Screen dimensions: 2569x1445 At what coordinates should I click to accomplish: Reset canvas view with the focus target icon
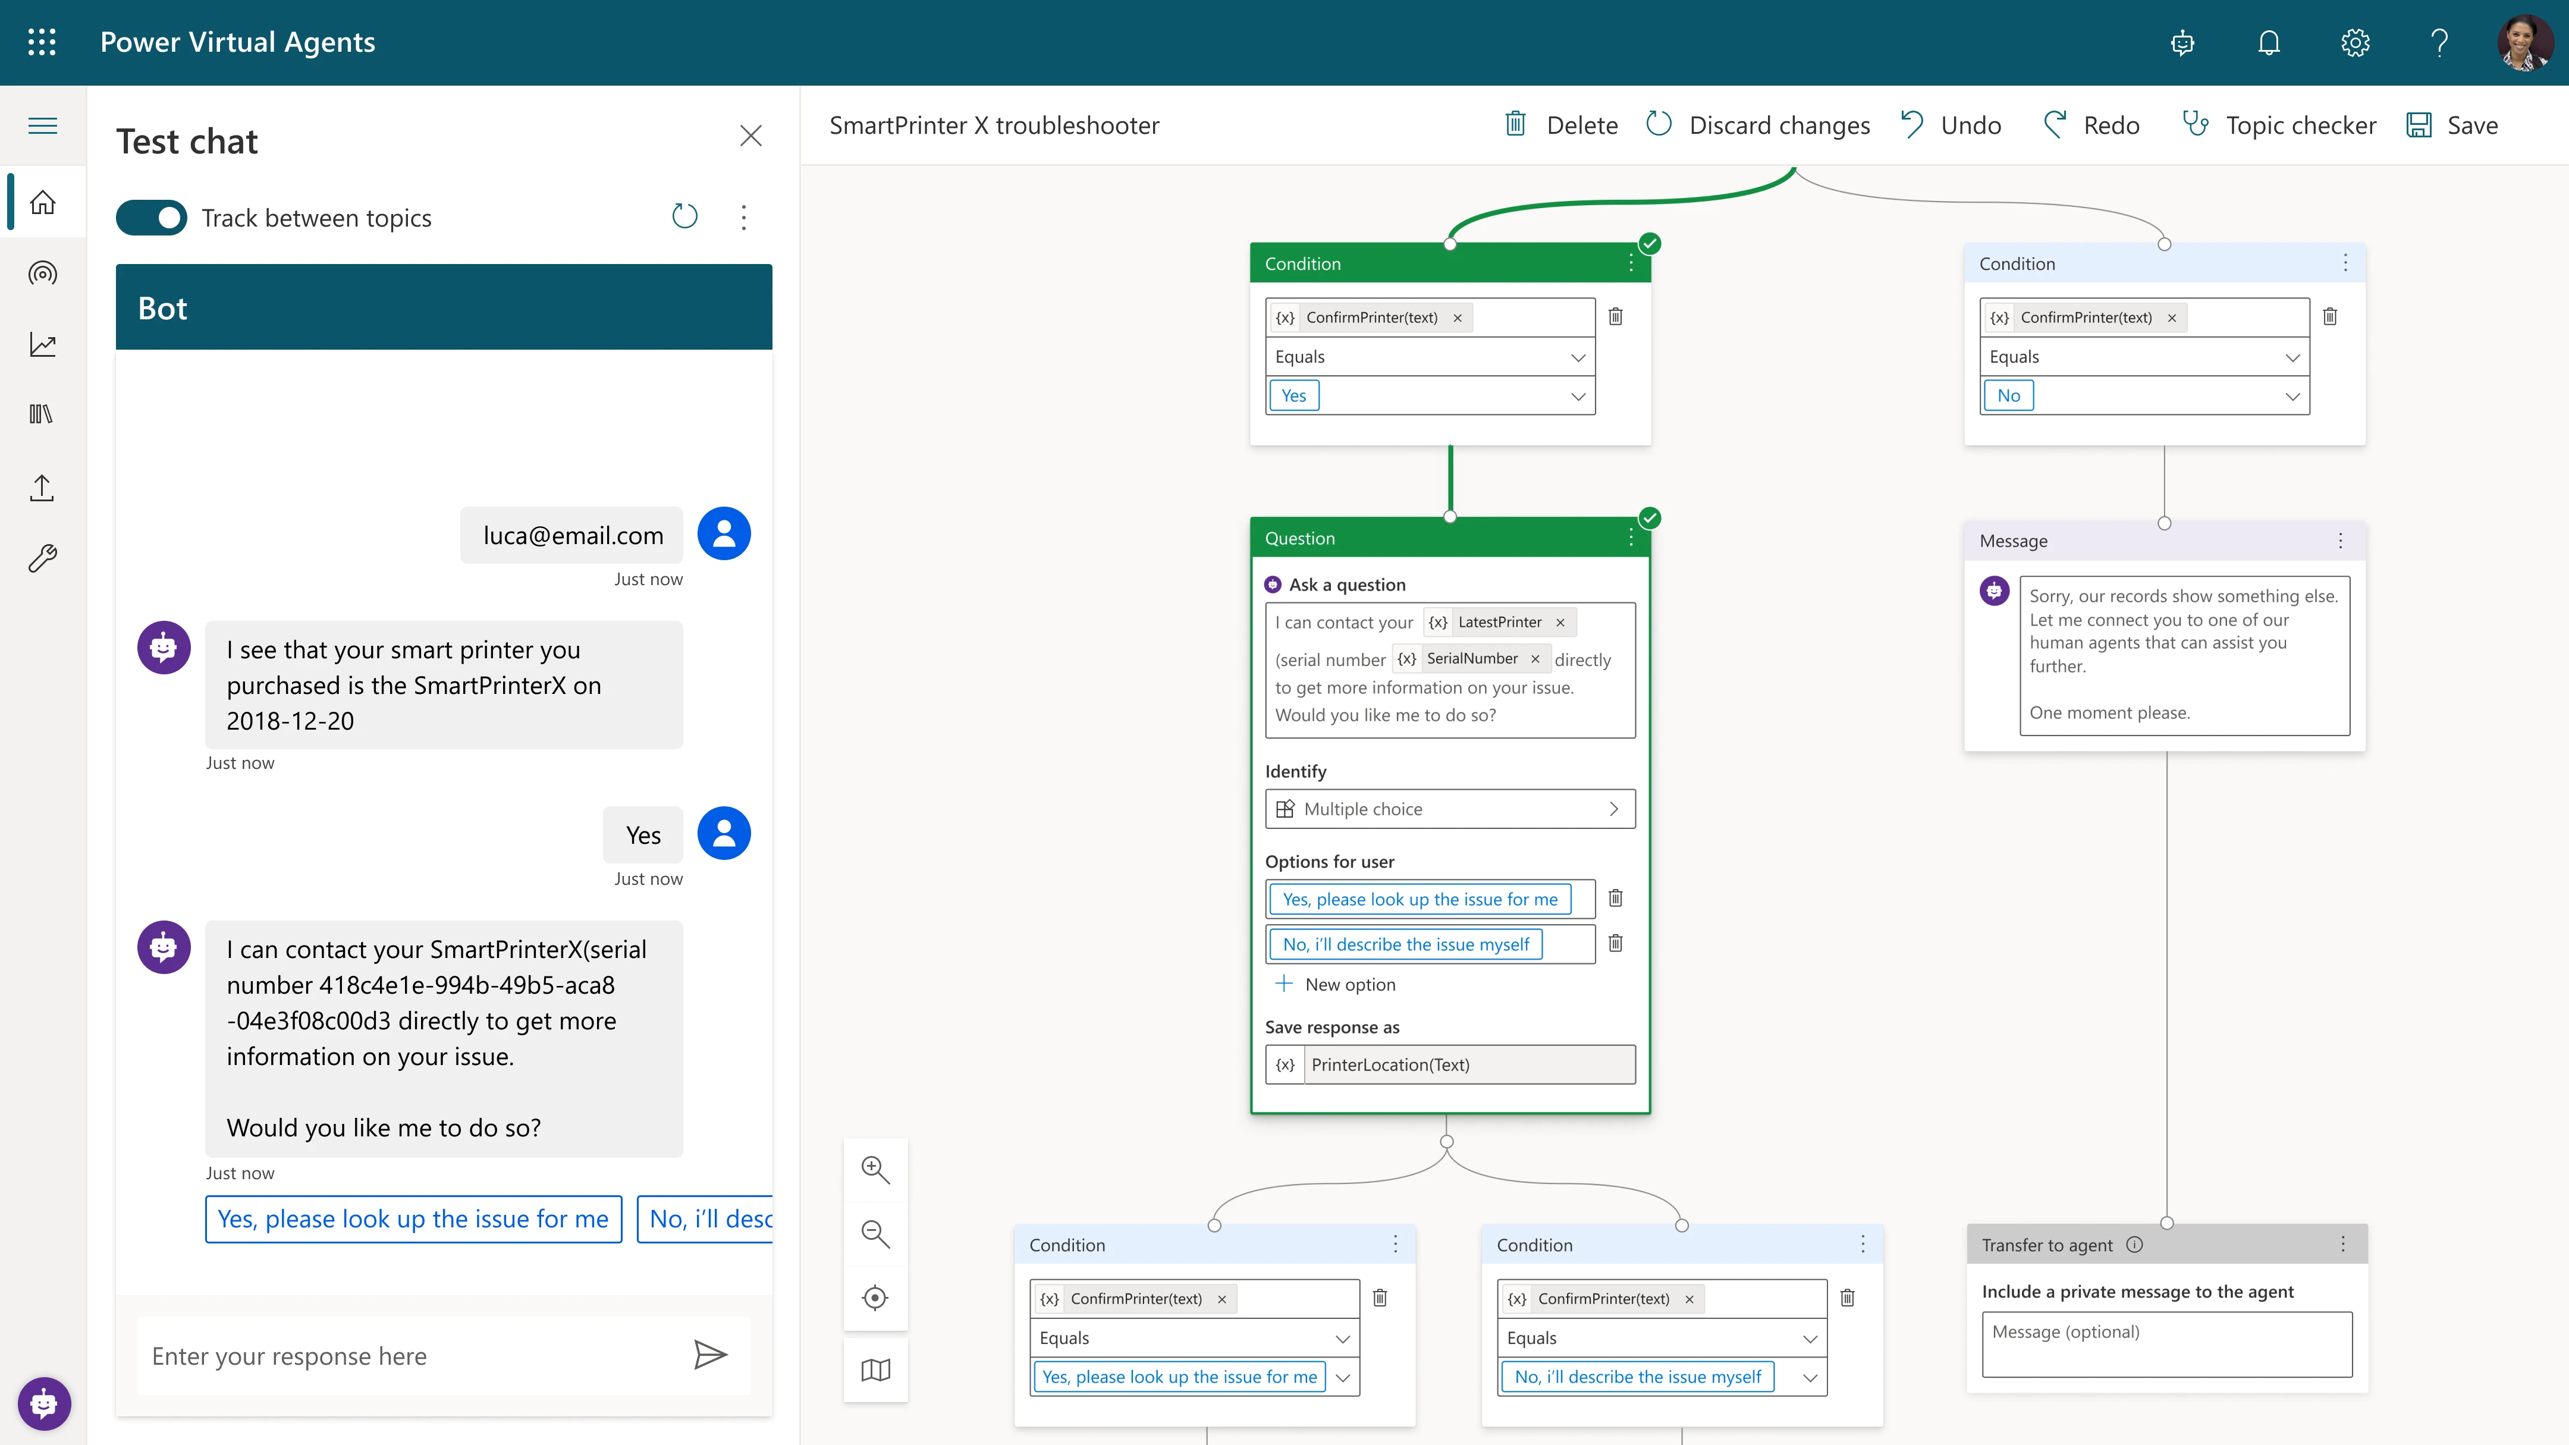coord(875,1296)
